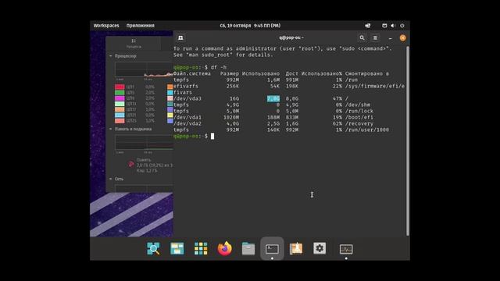Select the Ресурсы tab in System Monitor

click(134, 43)
